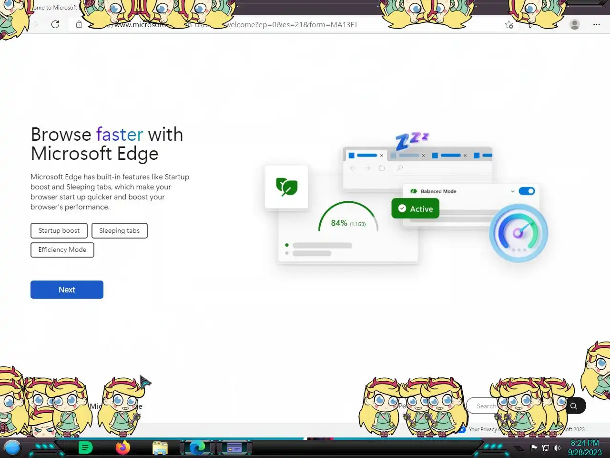Open the Your Privacy Choices link
This screenshot has height=458, width=610.
(x=482, y=429)
